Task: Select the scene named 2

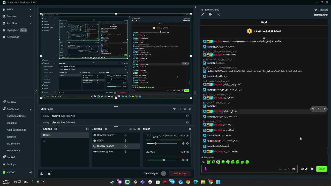Action: pyautogui.click(x=65, y=141)
